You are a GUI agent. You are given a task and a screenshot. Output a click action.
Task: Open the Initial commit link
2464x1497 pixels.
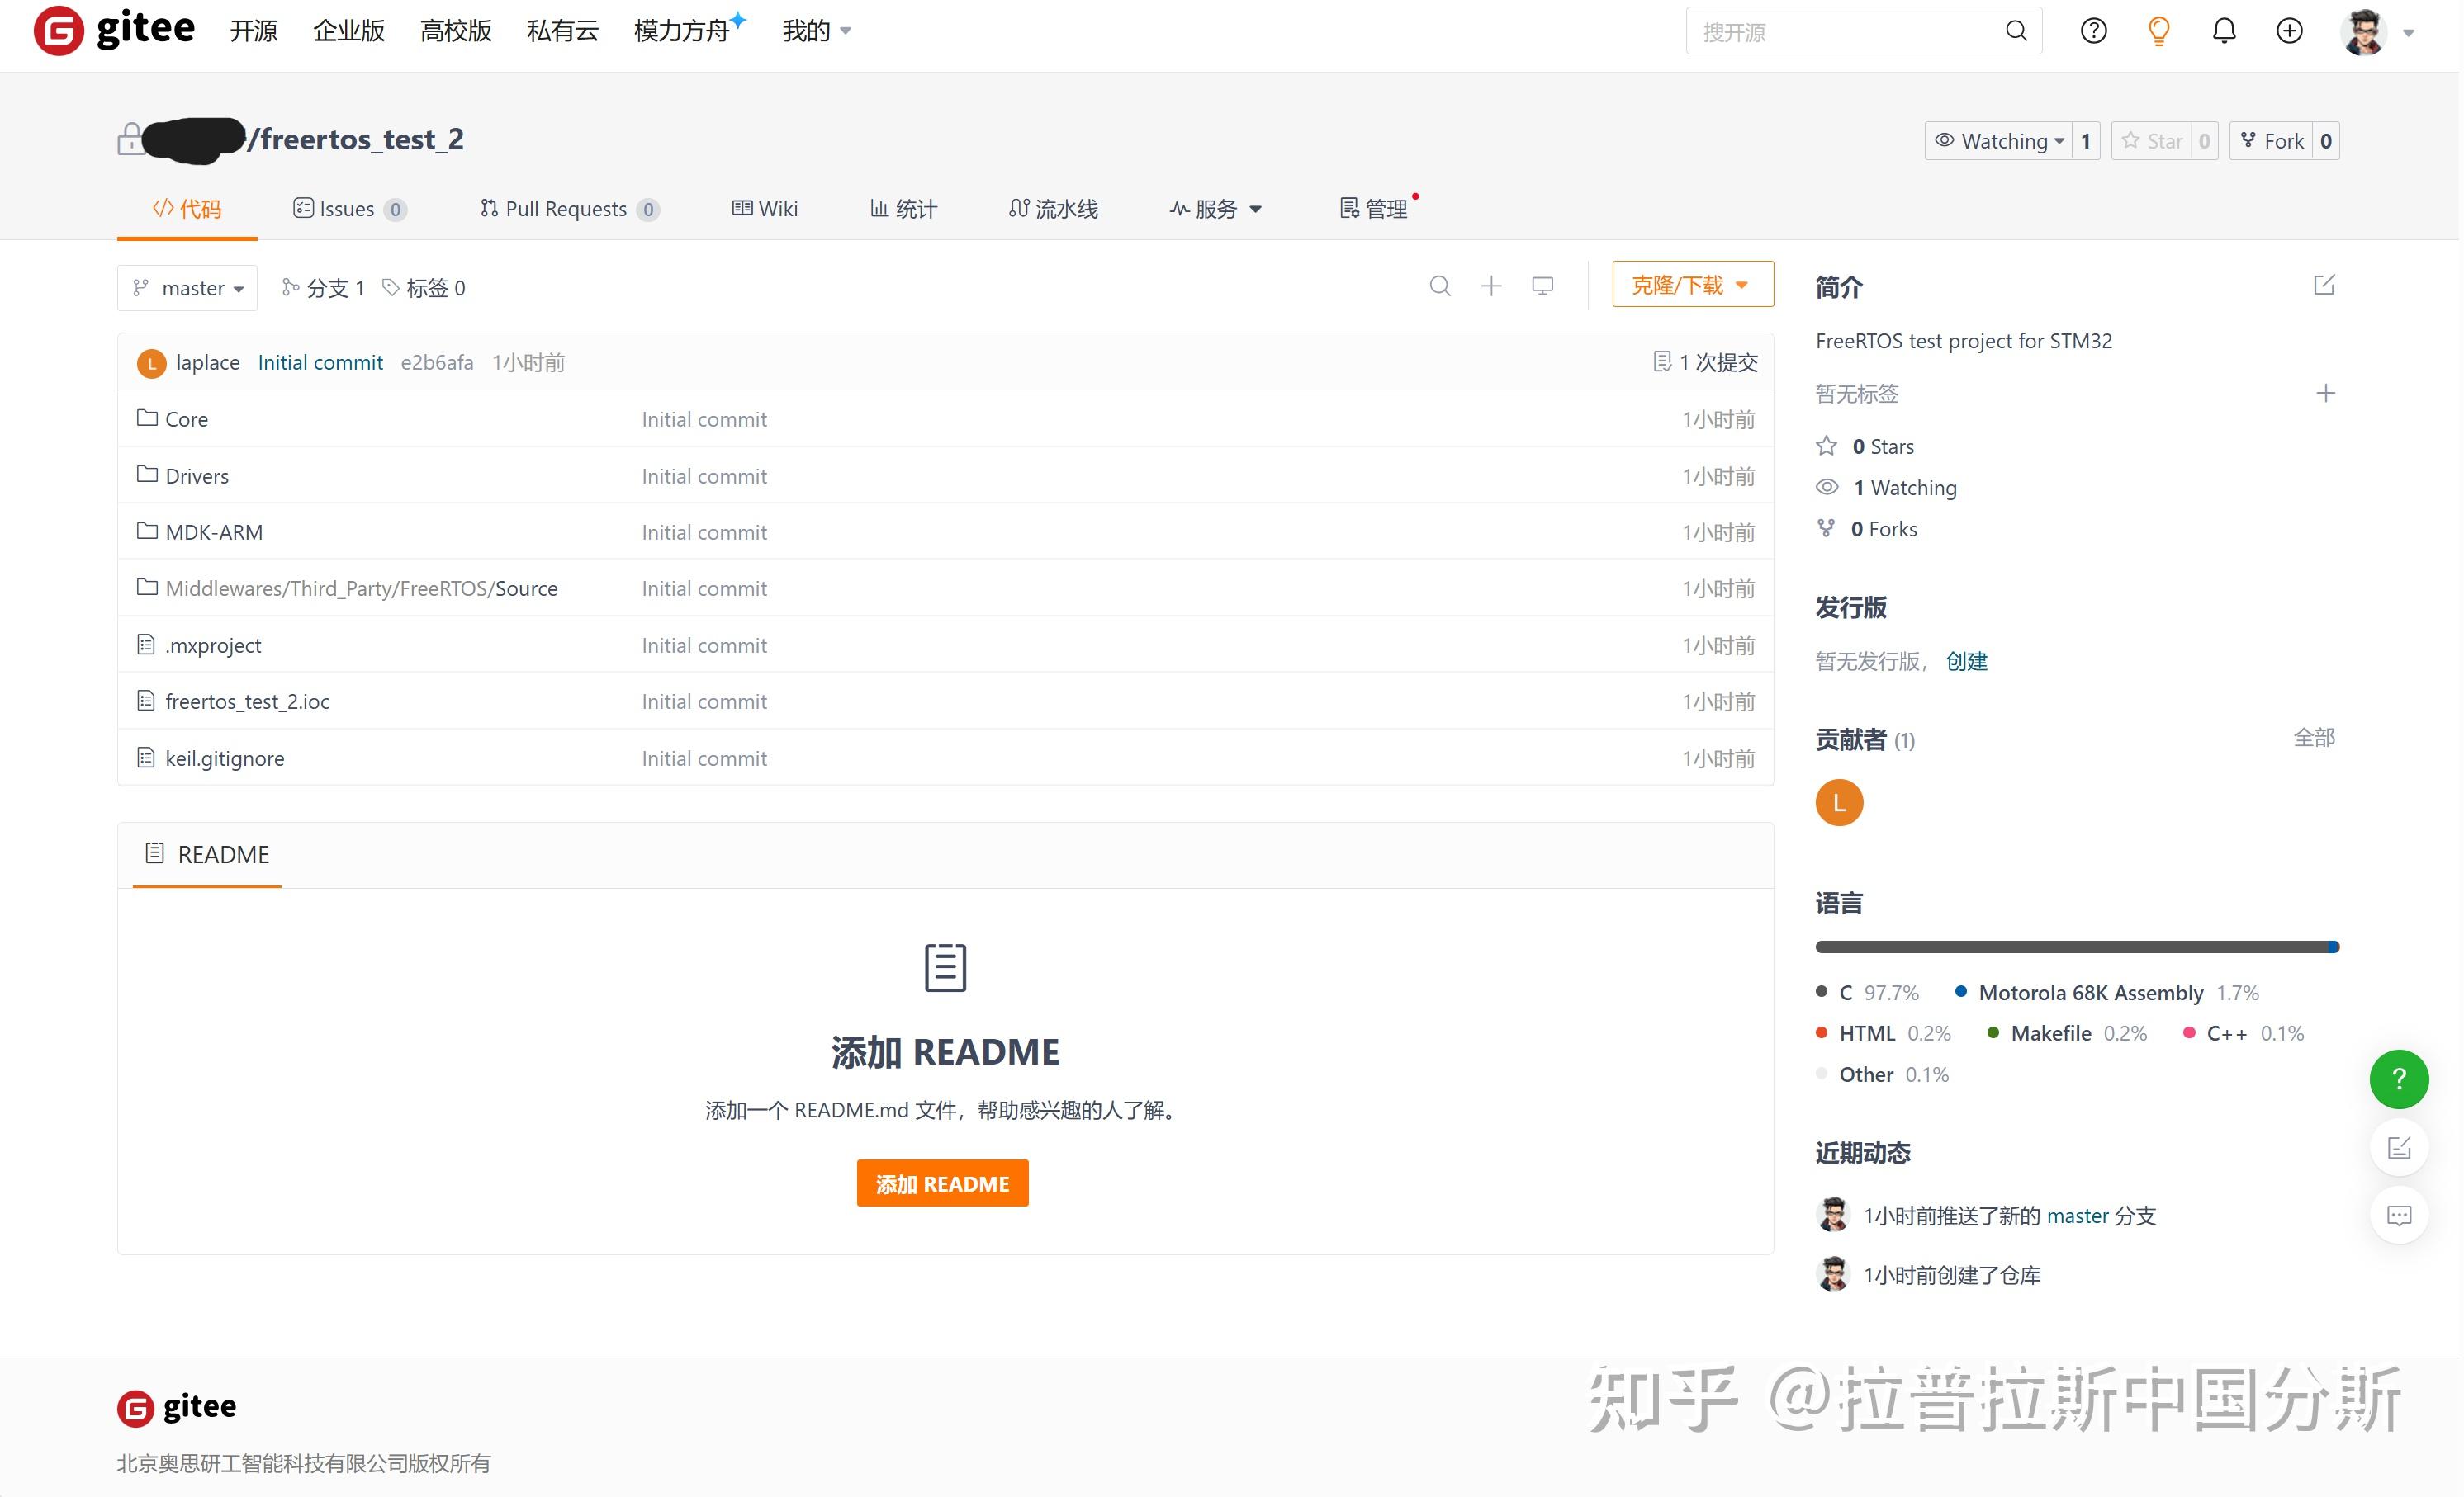(x=320, y=361)
